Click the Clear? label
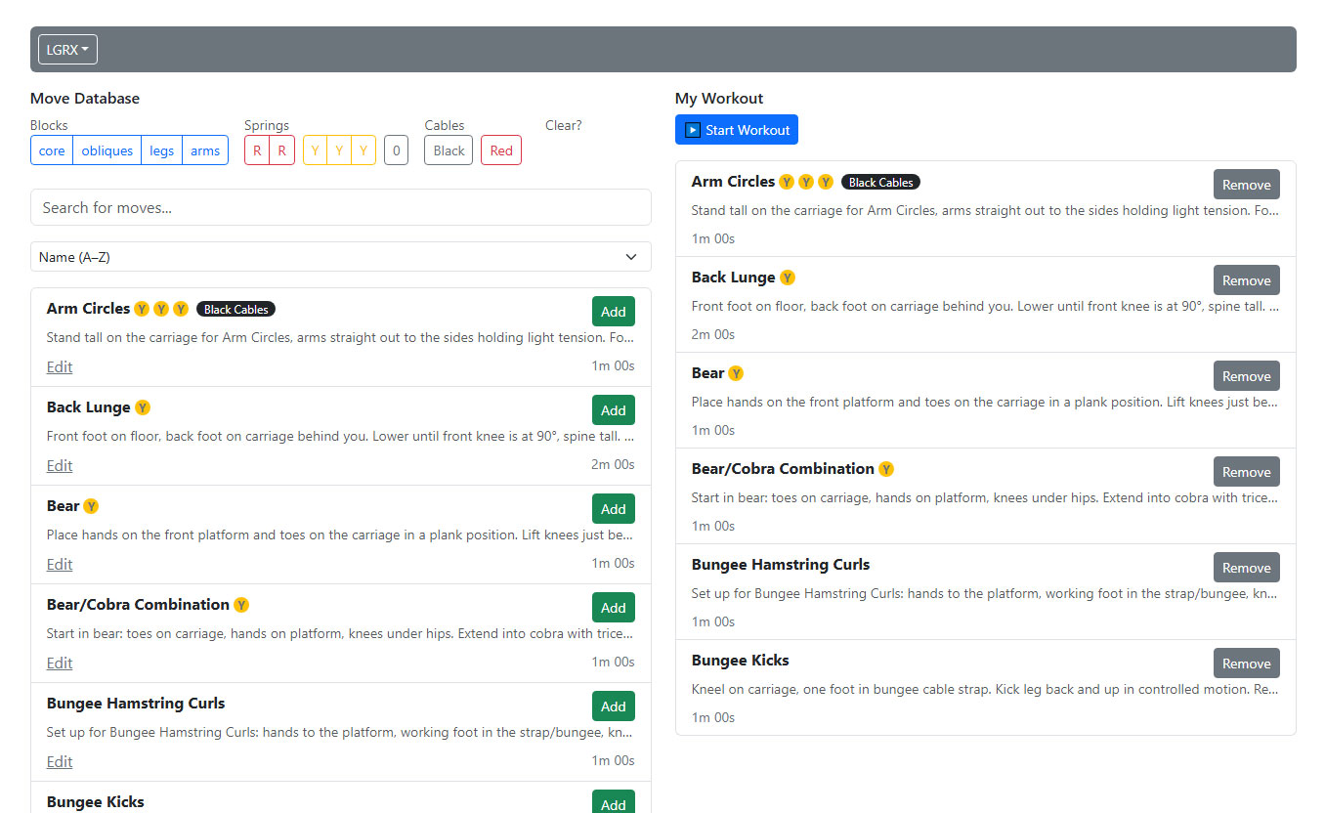This screenshot has width=1325, height=813. [x=564, y=125]
